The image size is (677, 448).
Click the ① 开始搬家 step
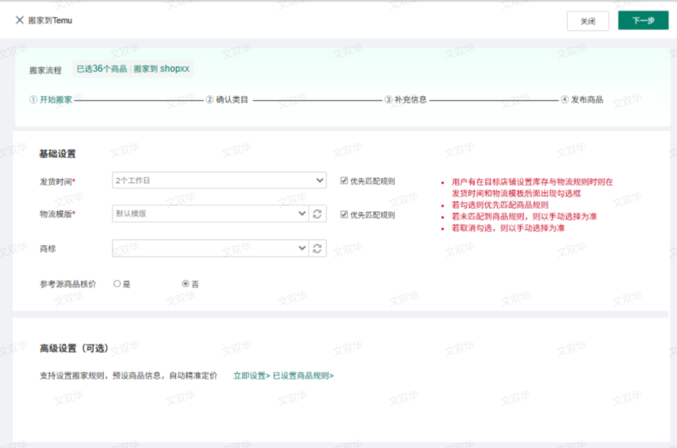tap(51, 100)
